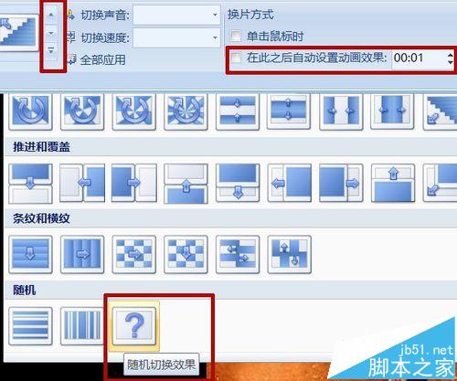
Task: Apply the eight-spoke wheel clockwise transition
Action: coord(186,111)
